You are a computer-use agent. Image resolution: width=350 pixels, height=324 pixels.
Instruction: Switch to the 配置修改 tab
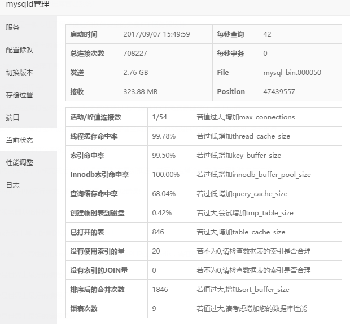click(x=20, y=50)
